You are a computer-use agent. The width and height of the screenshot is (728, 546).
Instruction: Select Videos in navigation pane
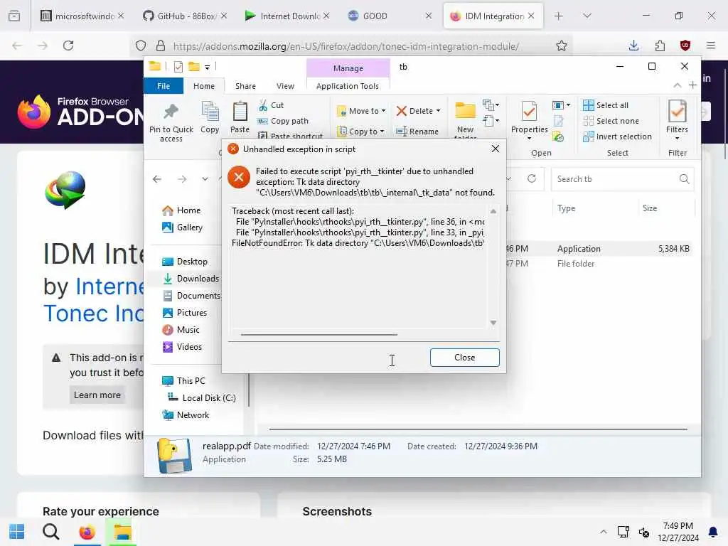point(182,347)
